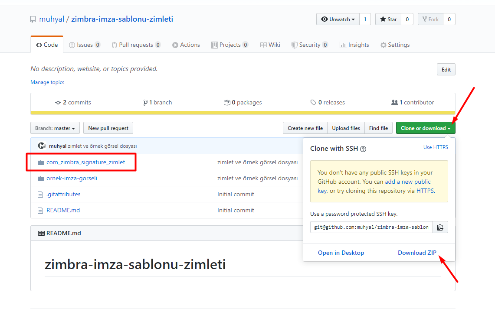495x315 pixels.
Task: Select the SSH clone URL field
Action: (371, 227)
